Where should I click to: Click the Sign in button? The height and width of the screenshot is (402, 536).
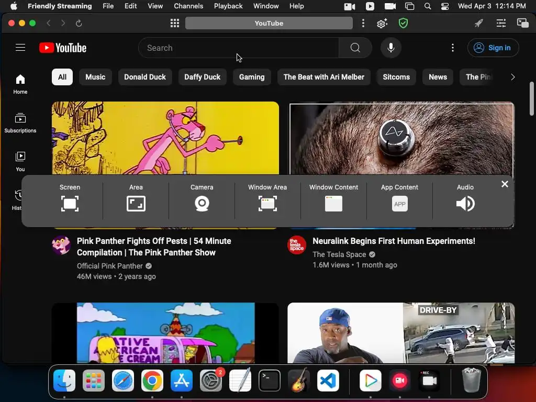493,48
